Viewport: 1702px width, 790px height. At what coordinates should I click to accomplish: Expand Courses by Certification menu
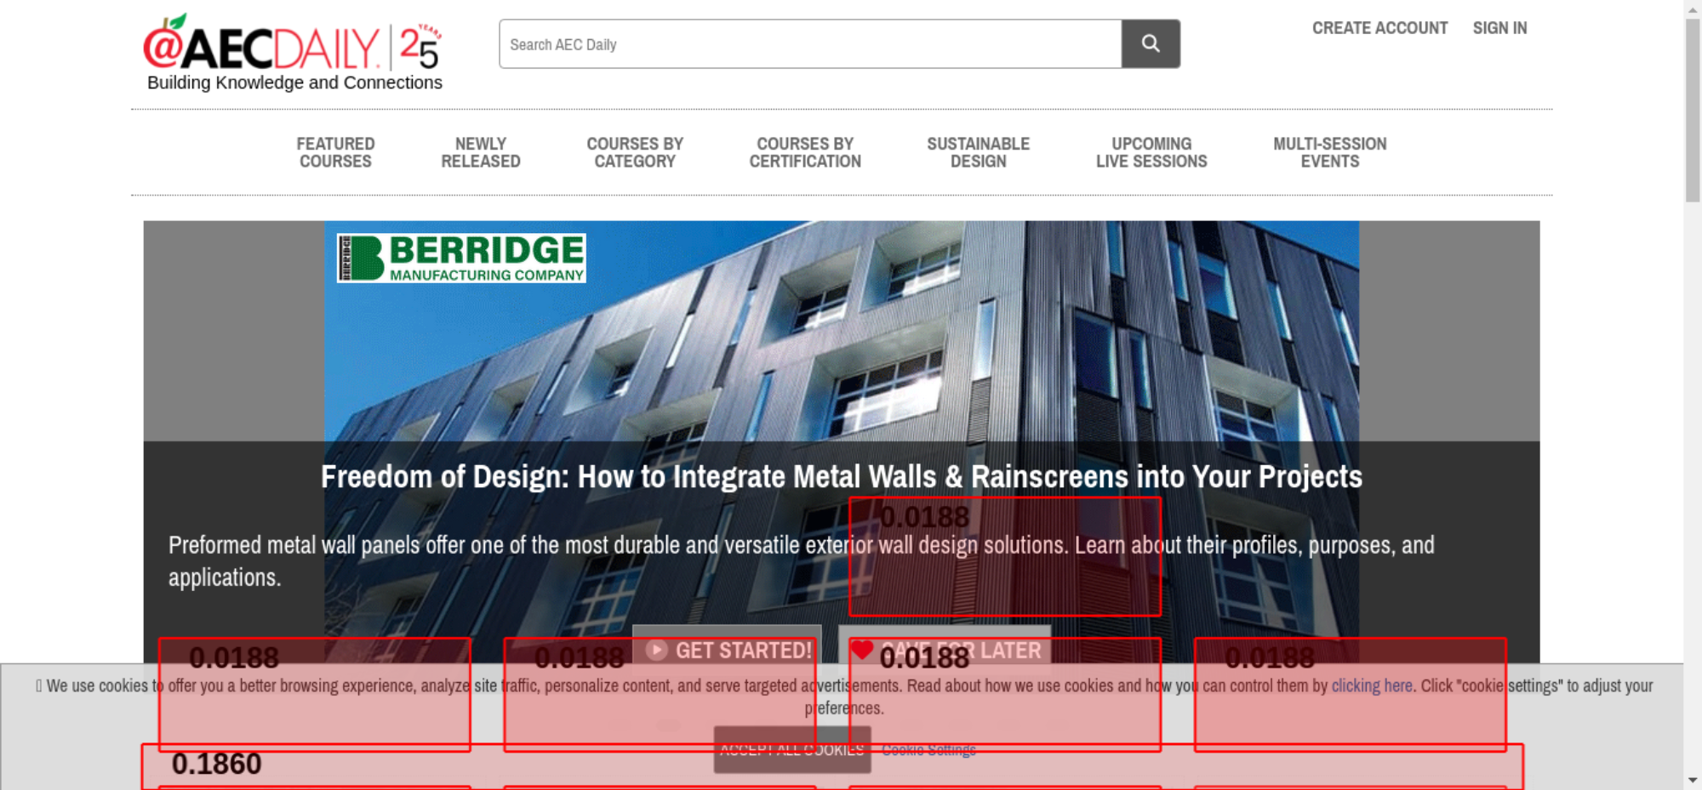805,153
